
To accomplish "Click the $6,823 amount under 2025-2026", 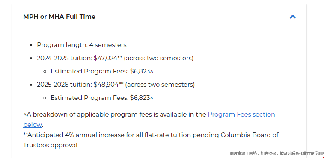I will [140, 98].
